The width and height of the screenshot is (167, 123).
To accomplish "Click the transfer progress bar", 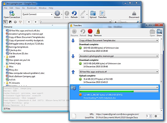I will pos(119,91).
